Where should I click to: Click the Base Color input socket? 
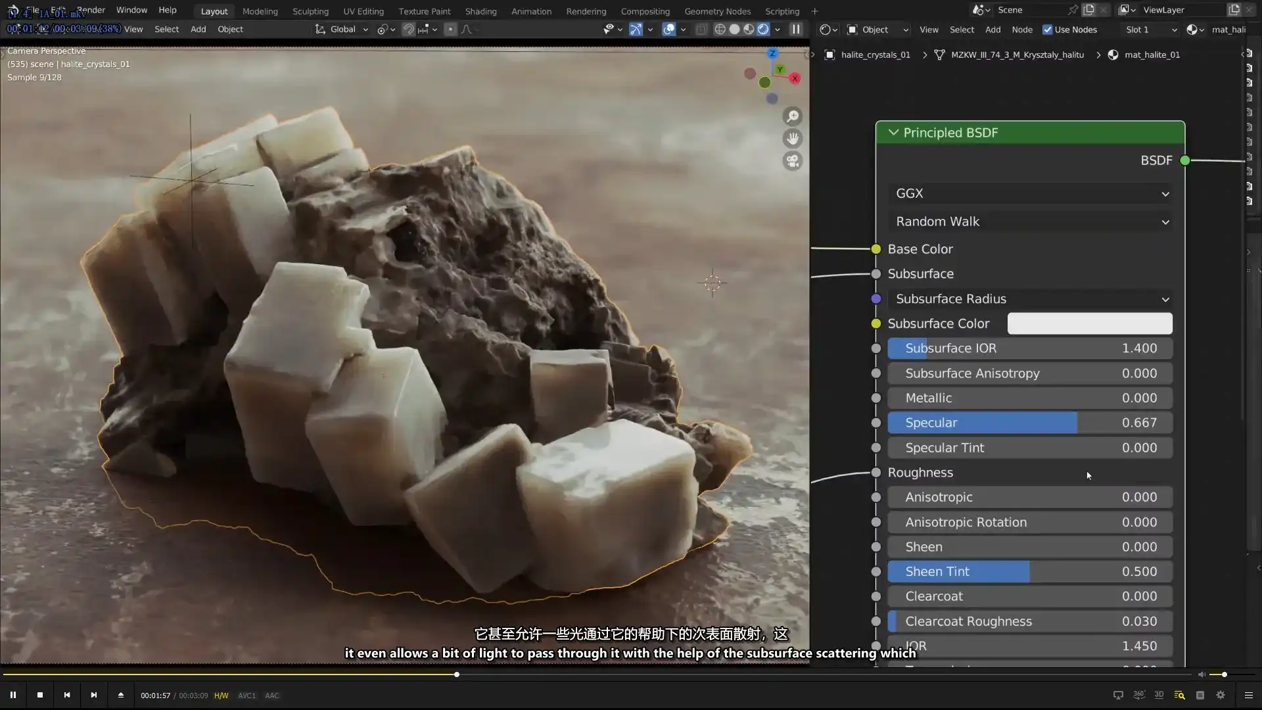[876, 249]
